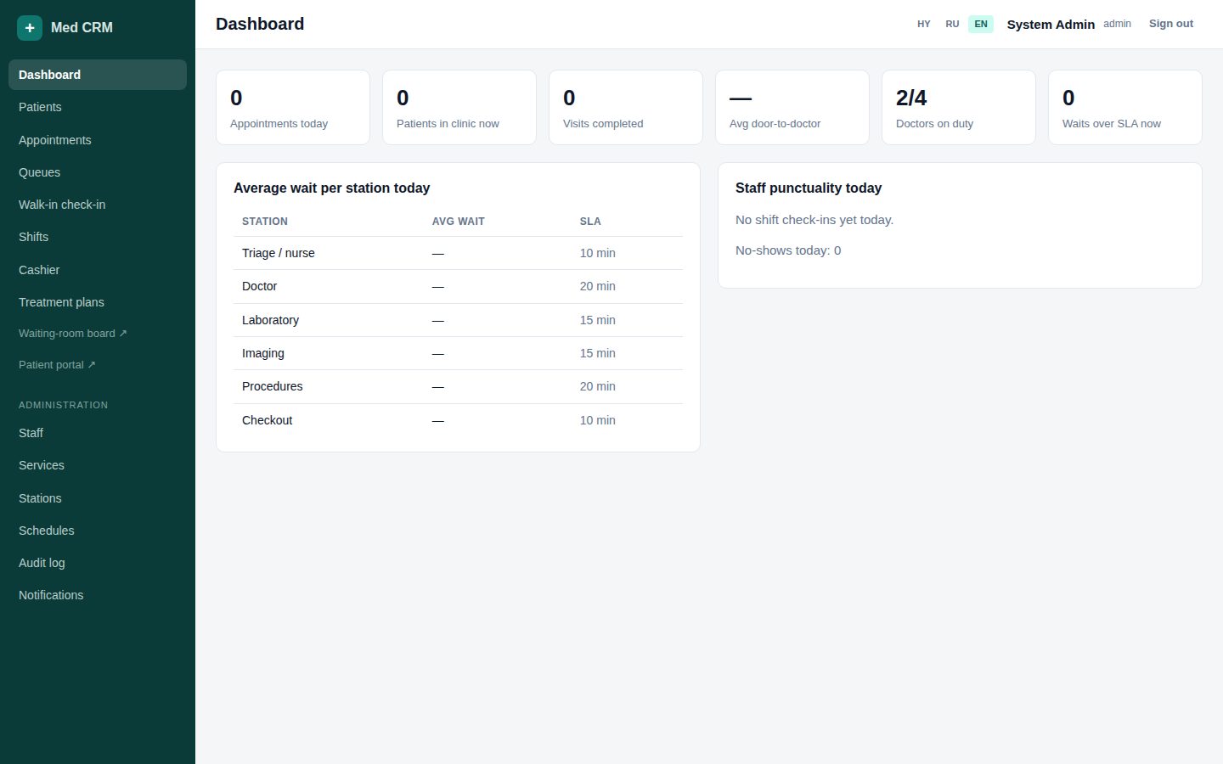Select Treatment plans in sidebar

98,302
